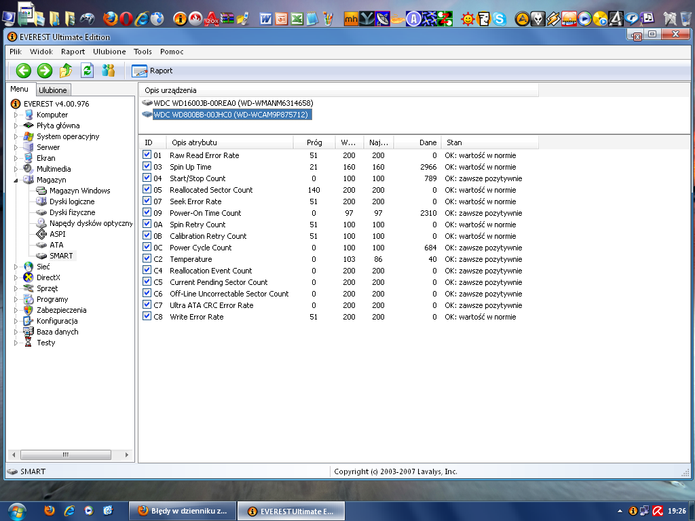Click the EVEREST v4.00.976 root icon
This screenshot has width=695, height=521.
click(16, 104)
